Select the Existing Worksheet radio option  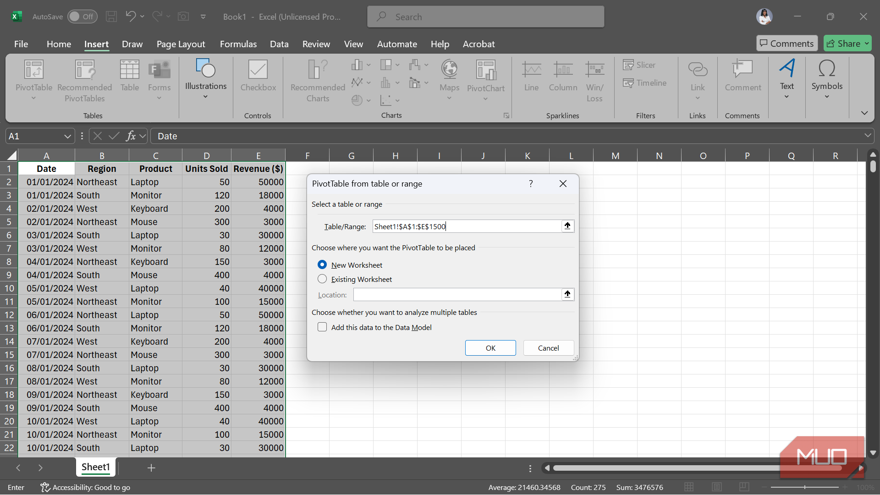pos(322,279)
